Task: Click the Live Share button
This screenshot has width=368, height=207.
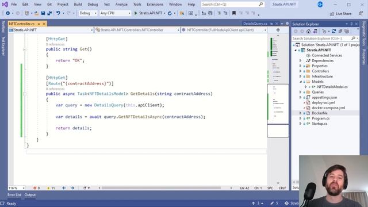Action: (x=340, y=14)
